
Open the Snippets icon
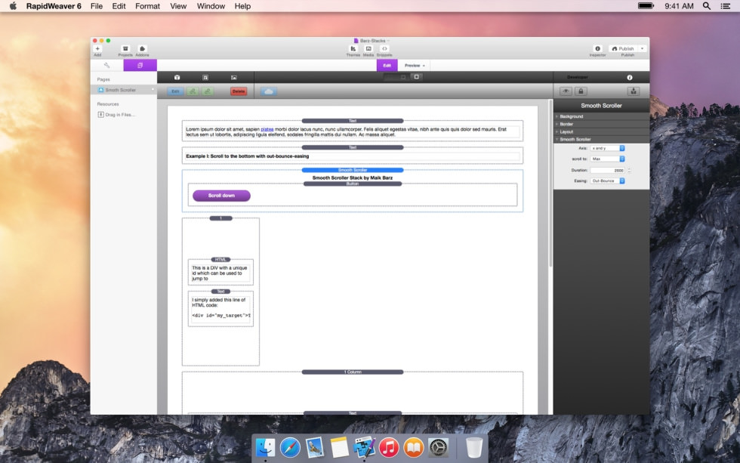[384, 48]
